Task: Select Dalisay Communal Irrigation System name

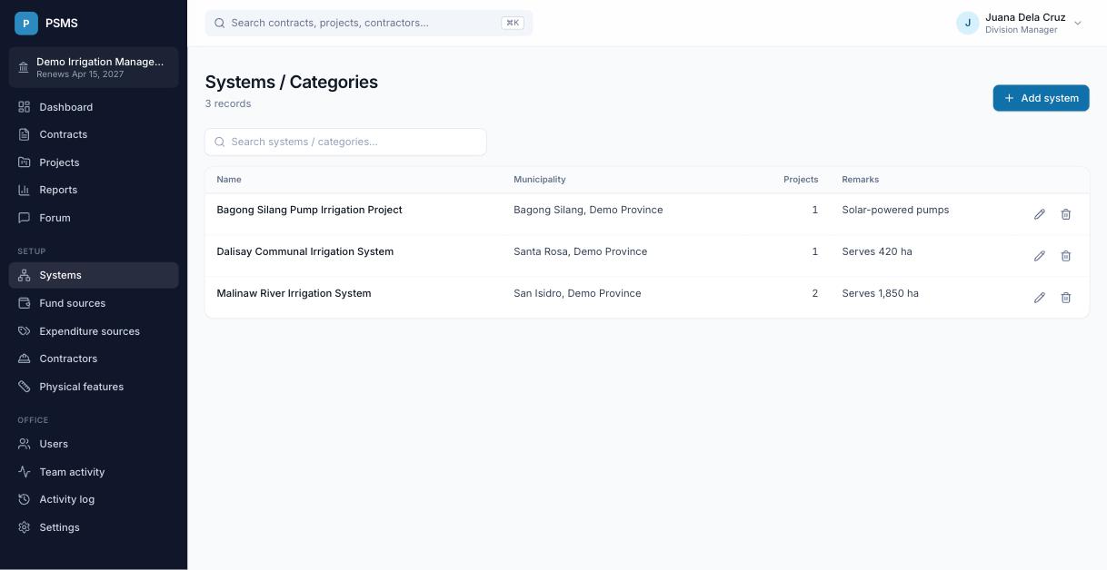Action: pos(305,251)
